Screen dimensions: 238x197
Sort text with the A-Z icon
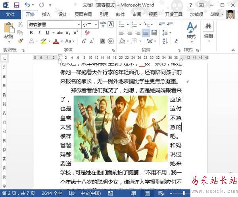165,41
